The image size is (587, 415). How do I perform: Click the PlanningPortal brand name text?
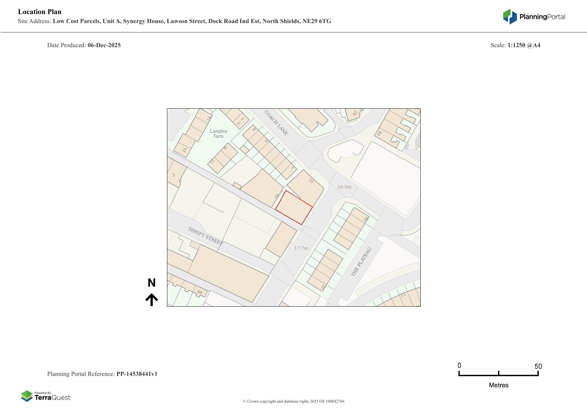pyautogui.click(x=542, y=17)
